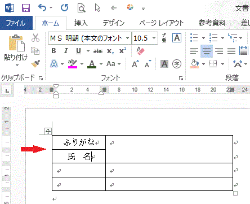Click the Cut scissors icon
This screenshot has width=250, height=204.
(x=35, y=38)
